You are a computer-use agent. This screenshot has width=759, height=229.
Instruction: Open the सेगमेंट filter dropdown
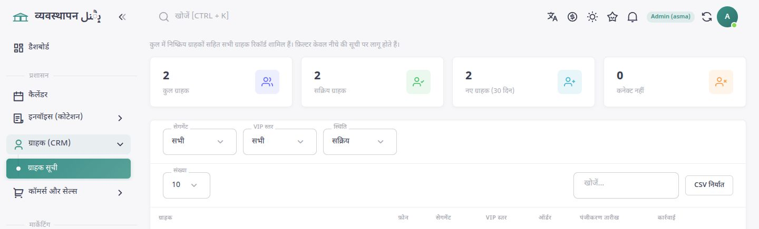pos(200,141)
